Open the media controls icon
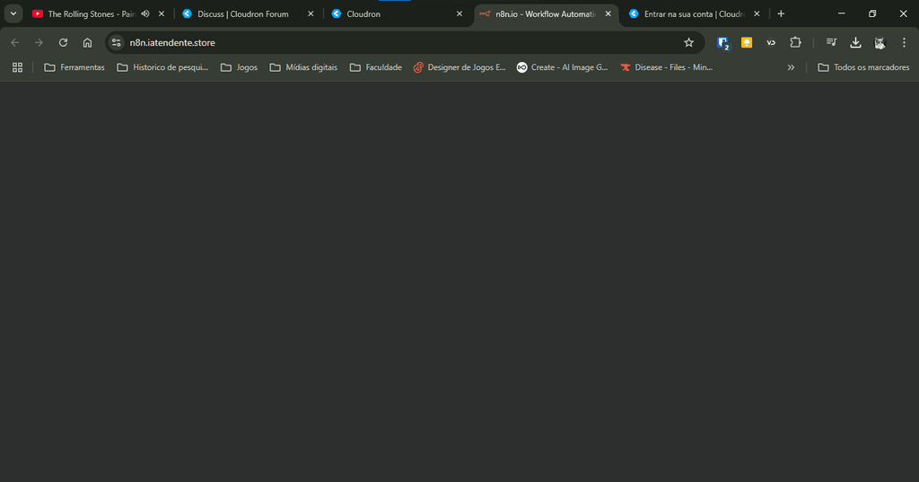Screen dimensions: 919x482 click(x=832, y=42)
